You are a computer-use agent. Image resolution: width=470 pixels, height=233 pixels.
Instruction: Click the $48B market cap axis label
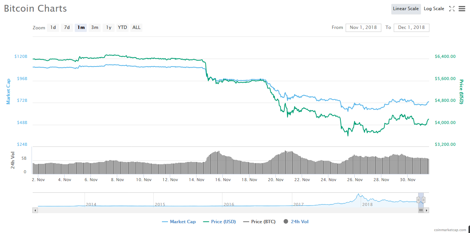pos(22,123)
